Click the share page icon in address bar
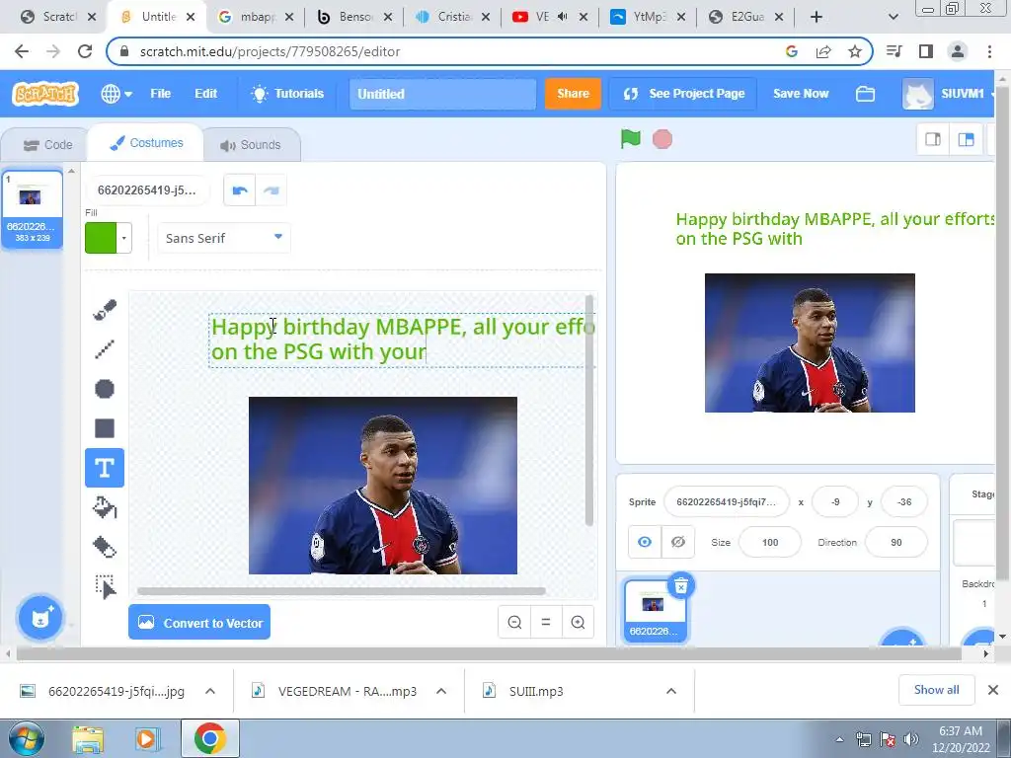The image size is (1011, 758). [x=823, y=51]
